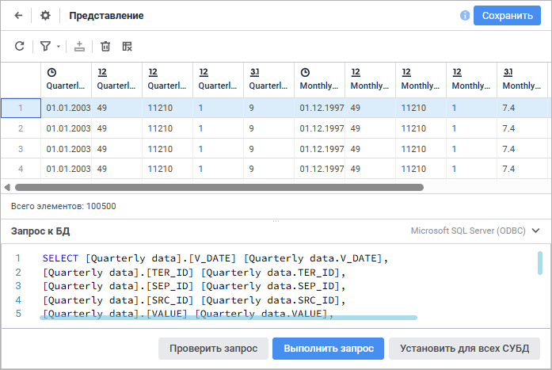This screenshot has width=552, height=370.
Task: Click the horizontal scrollbar thumb of table
Action: point(219,187)
